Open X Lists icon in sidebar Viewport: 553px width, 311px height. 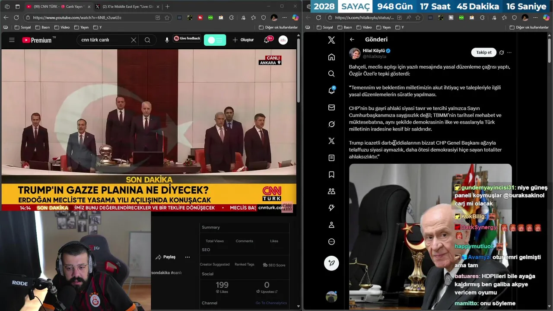331,158
